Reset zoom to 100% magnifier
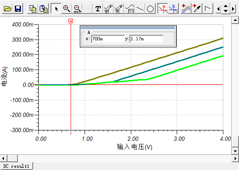The height and width of the screenshot is (170, 239). click(x=77, y=9)
